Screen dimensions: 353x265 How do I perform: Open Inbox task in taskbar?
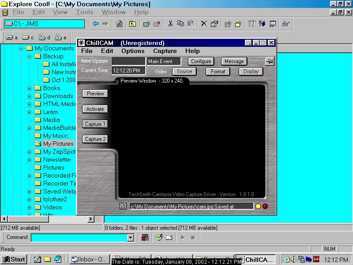coord(90,259)
